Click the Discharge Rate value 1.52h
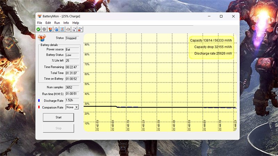 (x=72, y=100)
